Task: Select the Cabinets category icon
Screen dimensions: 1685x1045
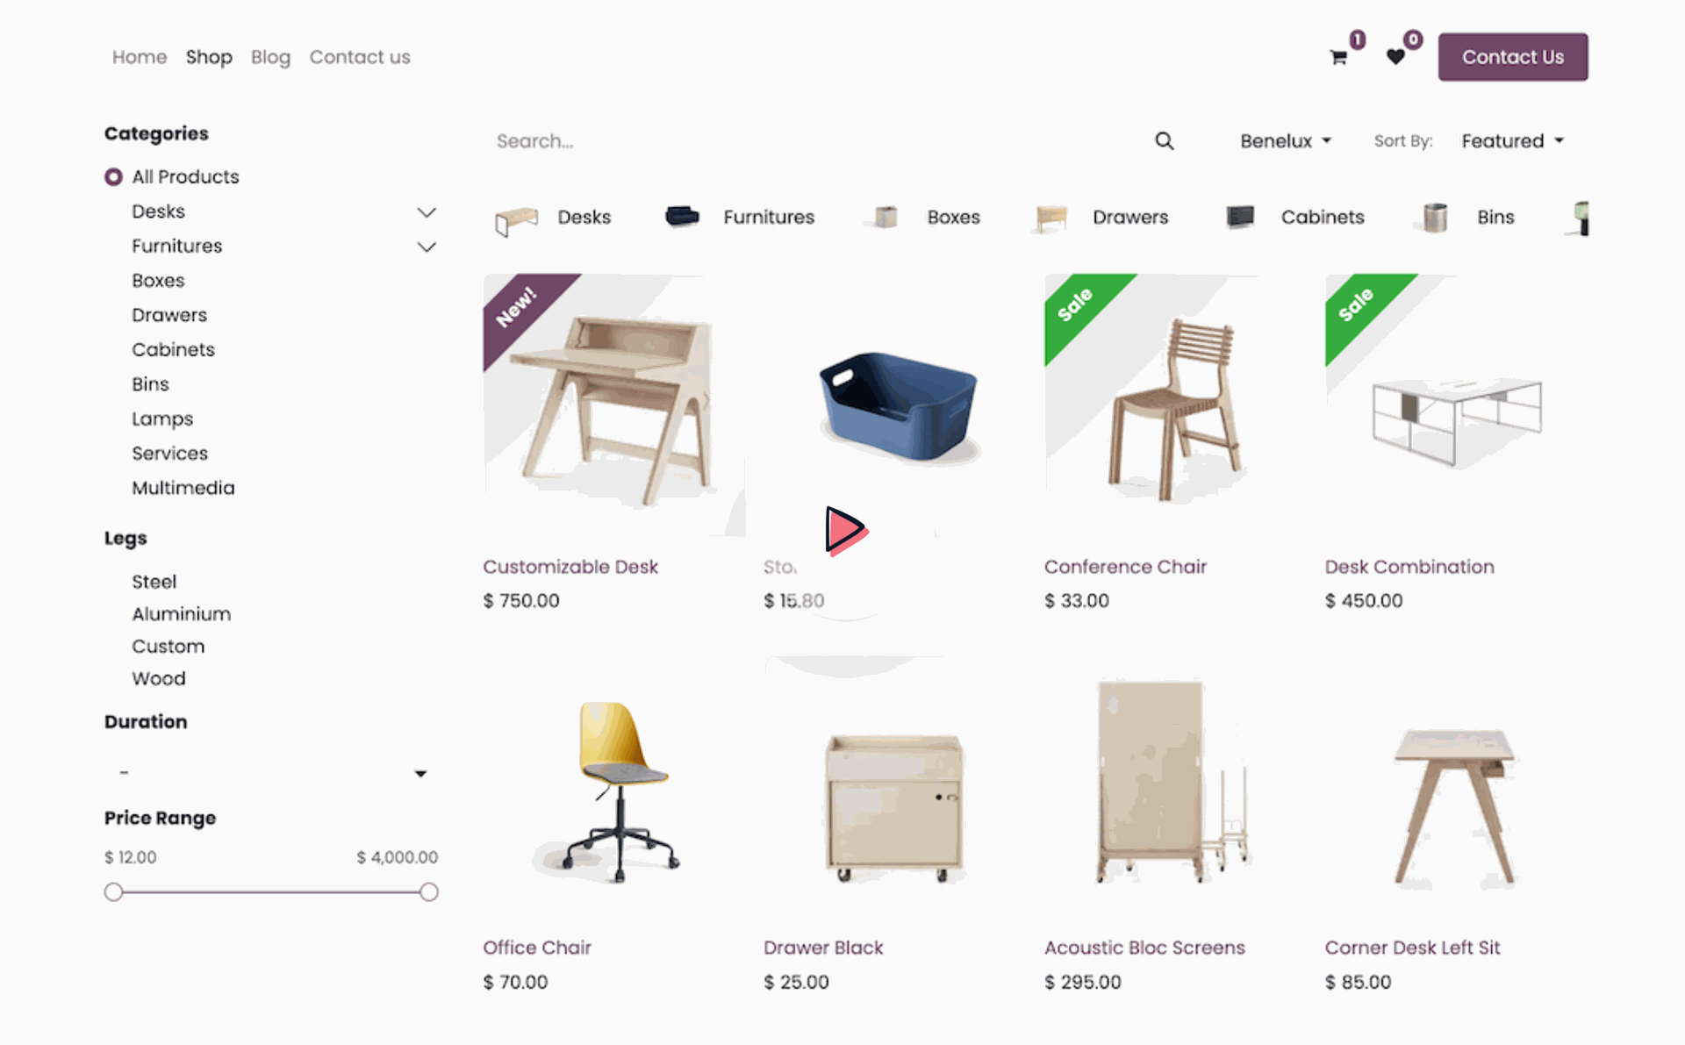Action: 1240,217
